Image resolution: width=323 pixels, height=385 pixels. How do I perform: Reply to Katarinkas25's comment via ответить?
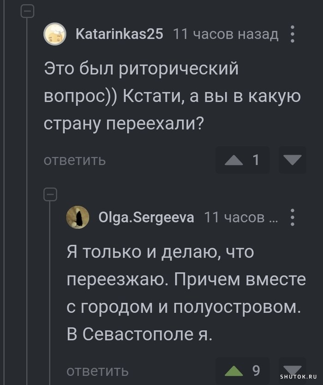point(75,160)
